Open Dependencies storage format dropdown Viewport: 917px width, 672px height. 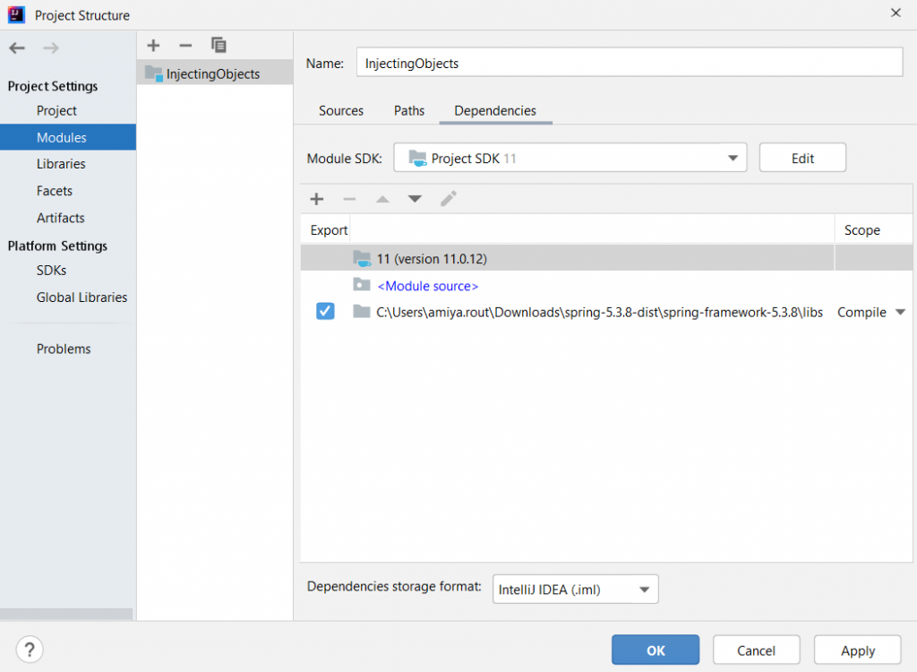576,589
